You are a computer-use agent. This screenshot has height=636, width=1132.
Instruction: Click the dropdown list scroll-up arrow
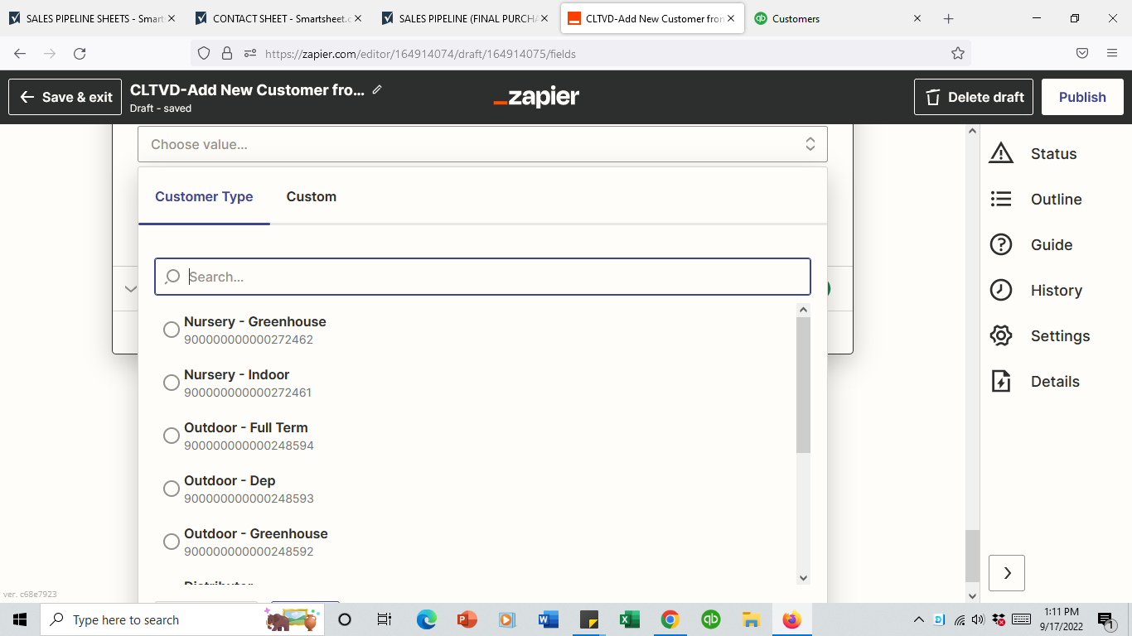pyautogui.click(x=802, y=310)
